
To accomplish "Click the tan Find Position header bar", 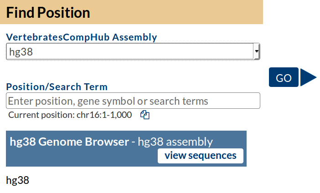I will [182, 12].
